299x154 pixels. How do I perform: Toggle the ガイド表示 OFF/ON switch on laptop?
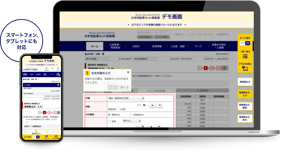point(245,43)
